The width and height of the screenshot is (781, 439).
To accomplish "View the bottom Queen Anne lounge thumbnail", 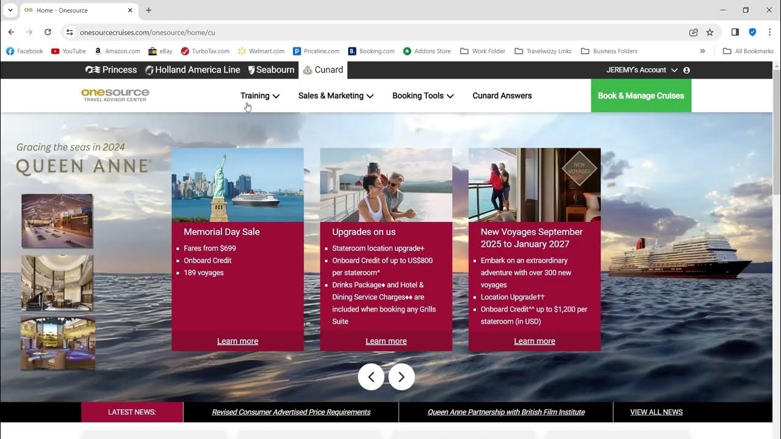I will [x=58, y=343].
